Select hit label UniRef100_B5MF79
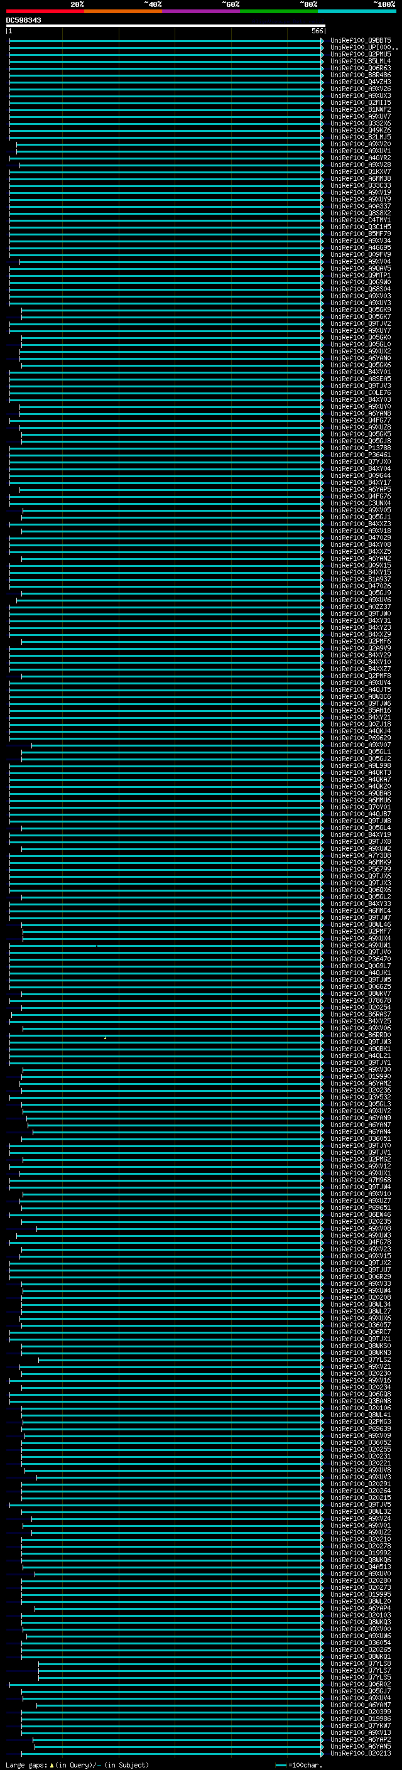402x1770 pixels. tap(361, 234)
